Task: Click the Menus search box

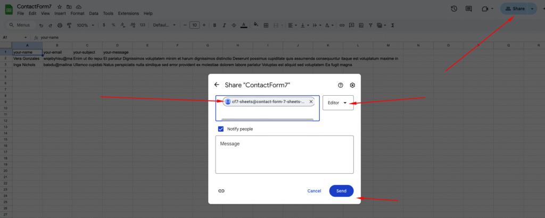Action: [20, 25]
